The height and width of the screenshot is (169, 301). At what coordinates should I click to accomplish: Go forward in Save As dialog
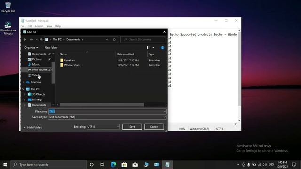point(32,39)
